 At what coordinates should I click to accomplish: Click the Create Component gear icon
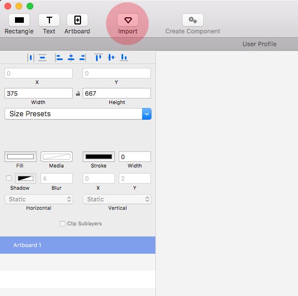pos(193,20)
